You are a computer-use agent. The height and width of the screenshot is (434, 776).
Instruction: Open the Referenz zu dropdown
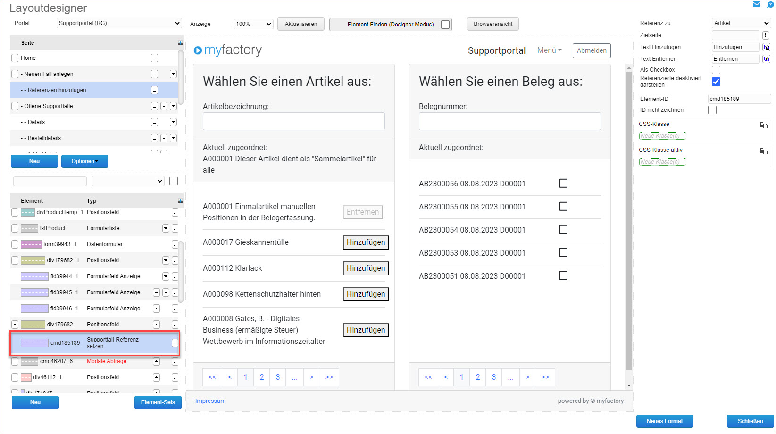coord(741,23)
